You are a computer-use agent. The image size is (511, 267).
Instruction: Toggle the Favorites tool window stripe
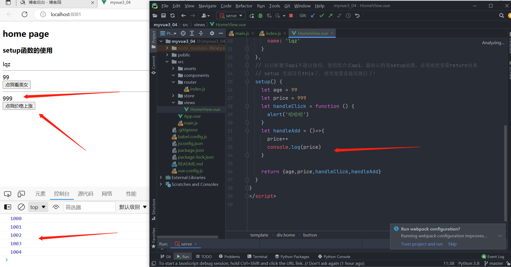pyautogui.click(x=153, y=238)
